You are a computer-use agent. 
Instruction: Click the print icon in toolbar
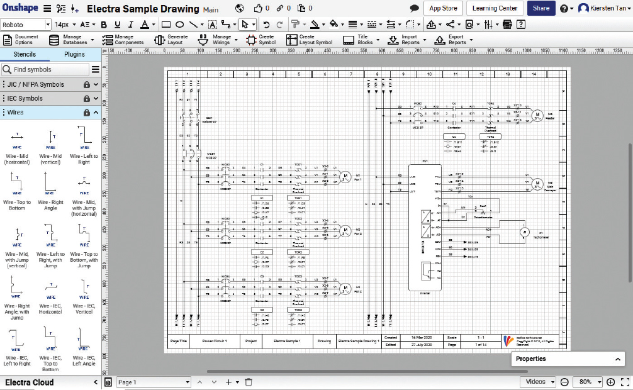507,25
